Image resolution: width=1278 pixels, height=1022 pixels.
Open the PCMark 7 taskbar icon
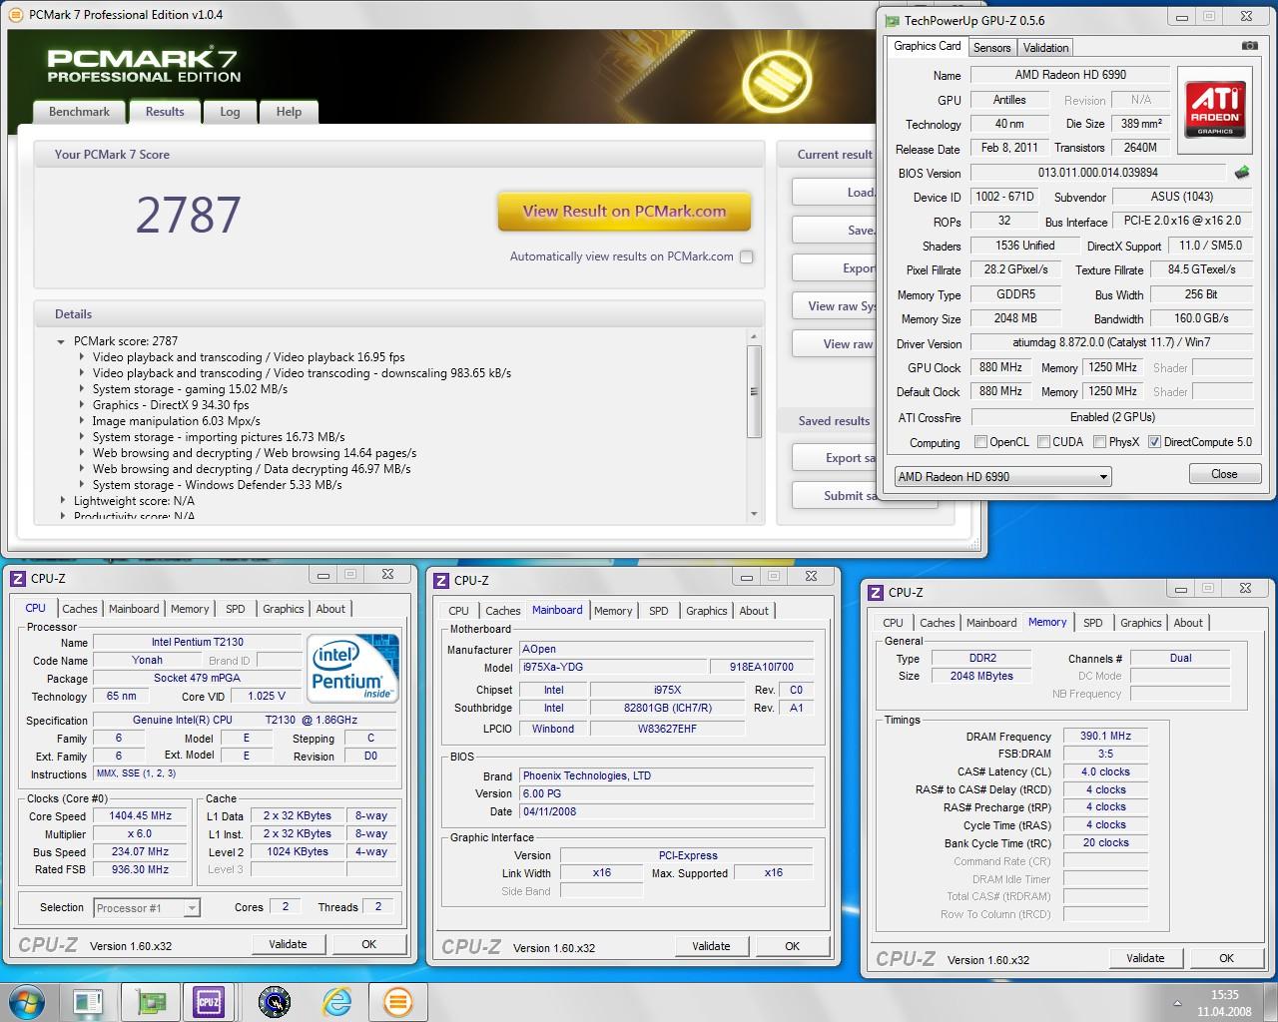398,1001
